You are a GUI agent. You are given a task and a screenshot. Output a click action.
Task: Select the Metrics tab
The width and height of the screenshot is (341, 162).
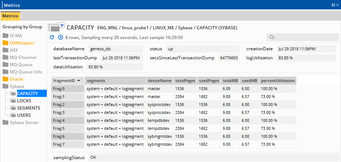10,16
